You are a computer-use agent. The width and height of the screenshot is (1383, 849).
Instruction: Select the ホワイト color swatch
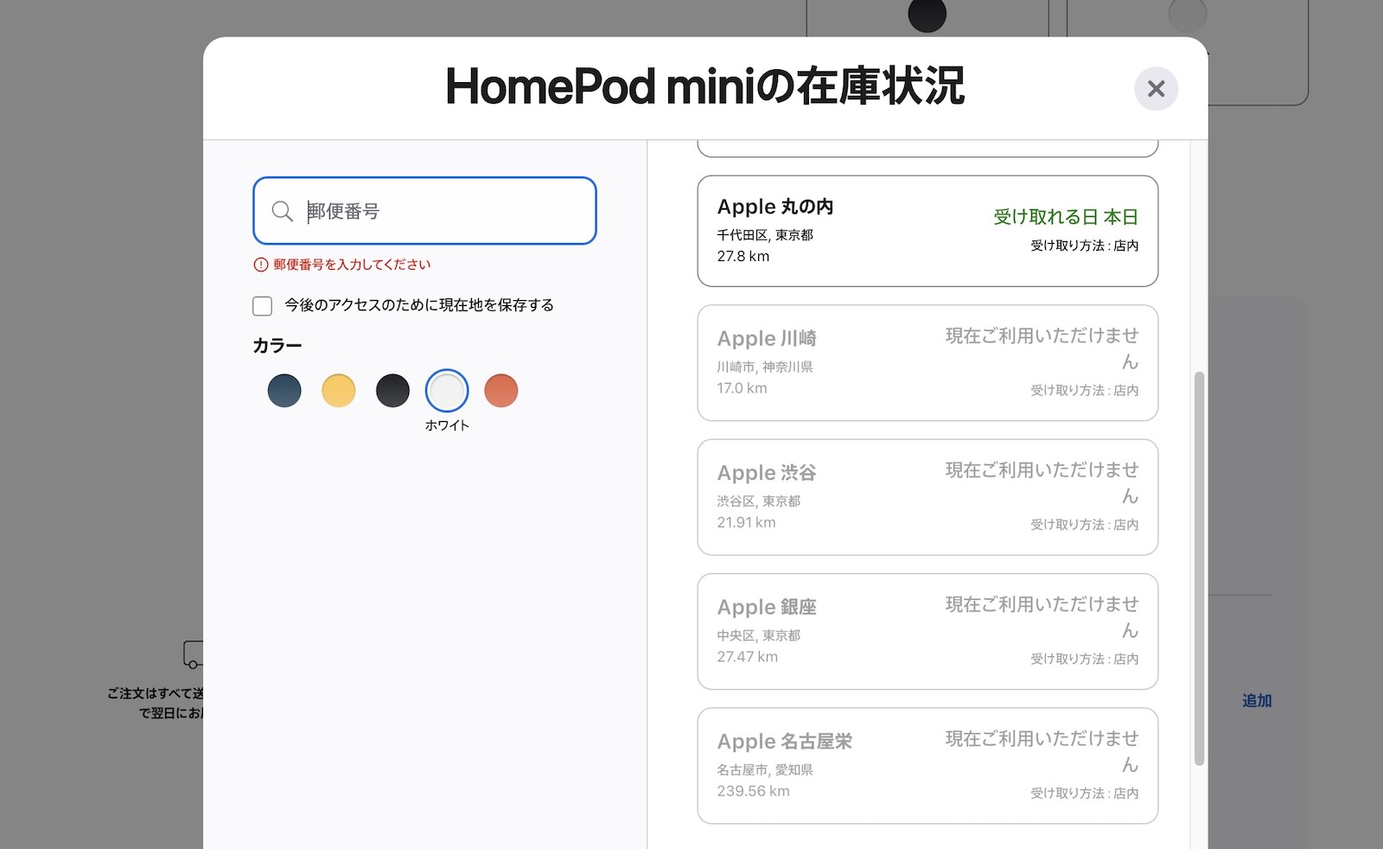coord(447,391)
